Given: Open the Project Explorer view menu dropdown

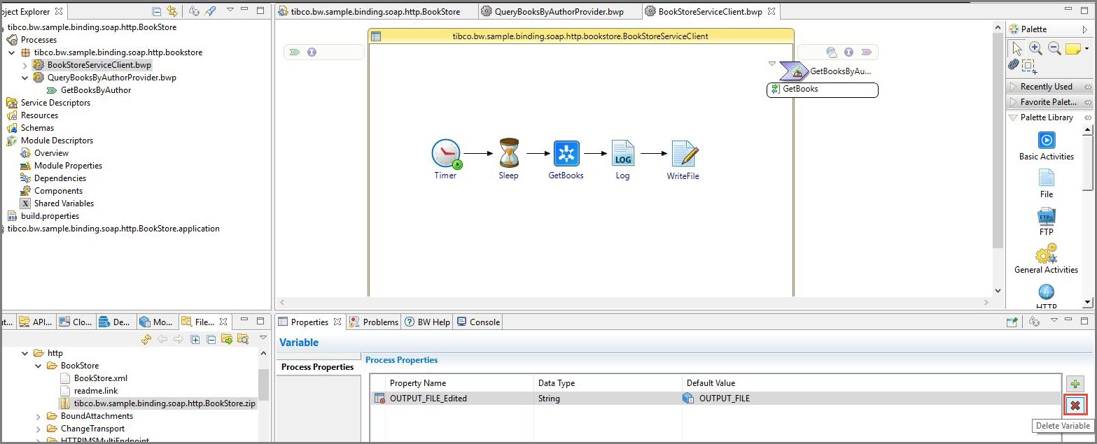Looking at the screenshot, I should 230,10.
